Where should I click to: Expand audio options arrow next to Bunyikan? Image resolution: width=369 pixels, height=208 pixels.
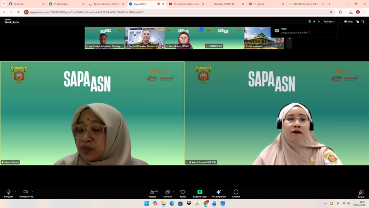[15, 192]
